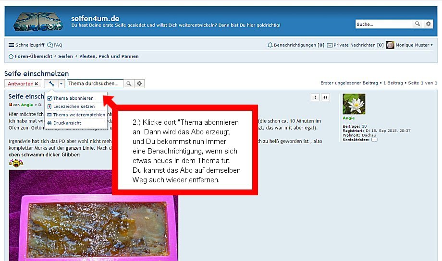
Task: Go to Foren-Übersicht breadcrumb
Action: 34,56
